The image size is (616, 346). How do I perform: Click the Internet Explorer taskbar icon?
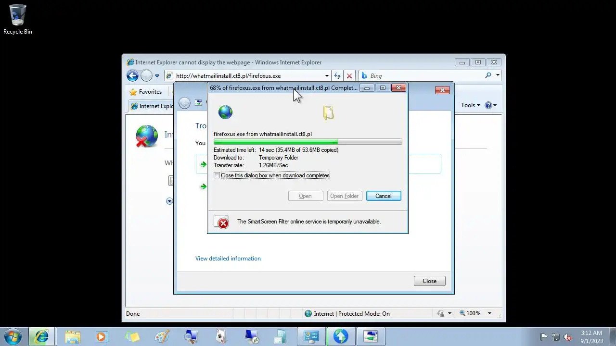point(42,336)
